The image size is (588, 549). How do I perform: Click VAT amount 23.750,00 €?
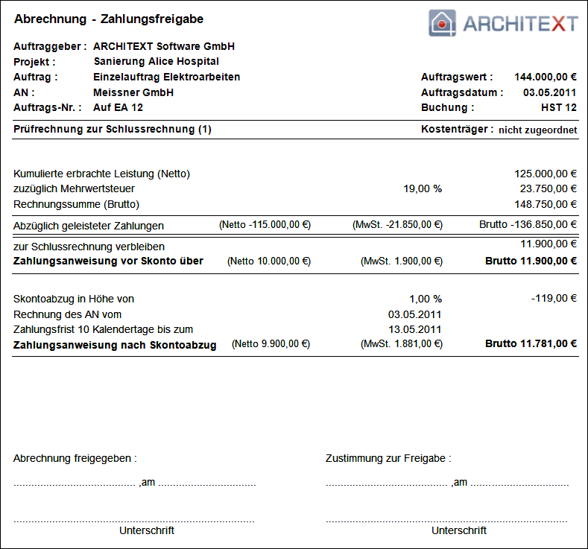[549, 189]
